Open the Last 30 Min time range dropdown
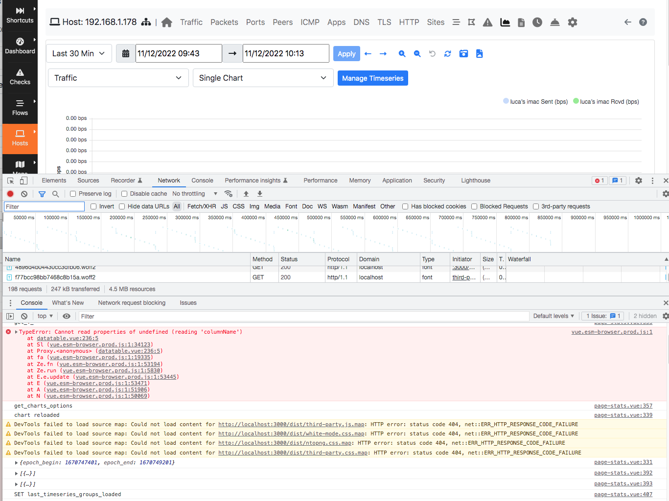This screenshot has height=501, width=669. [x=78, y=53]
